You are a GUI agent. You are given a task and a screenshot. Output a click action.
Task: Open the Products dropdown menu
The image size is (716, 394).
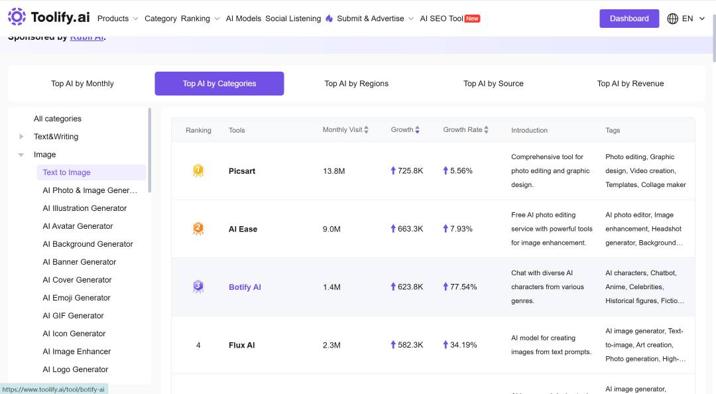tap(117, 19)
